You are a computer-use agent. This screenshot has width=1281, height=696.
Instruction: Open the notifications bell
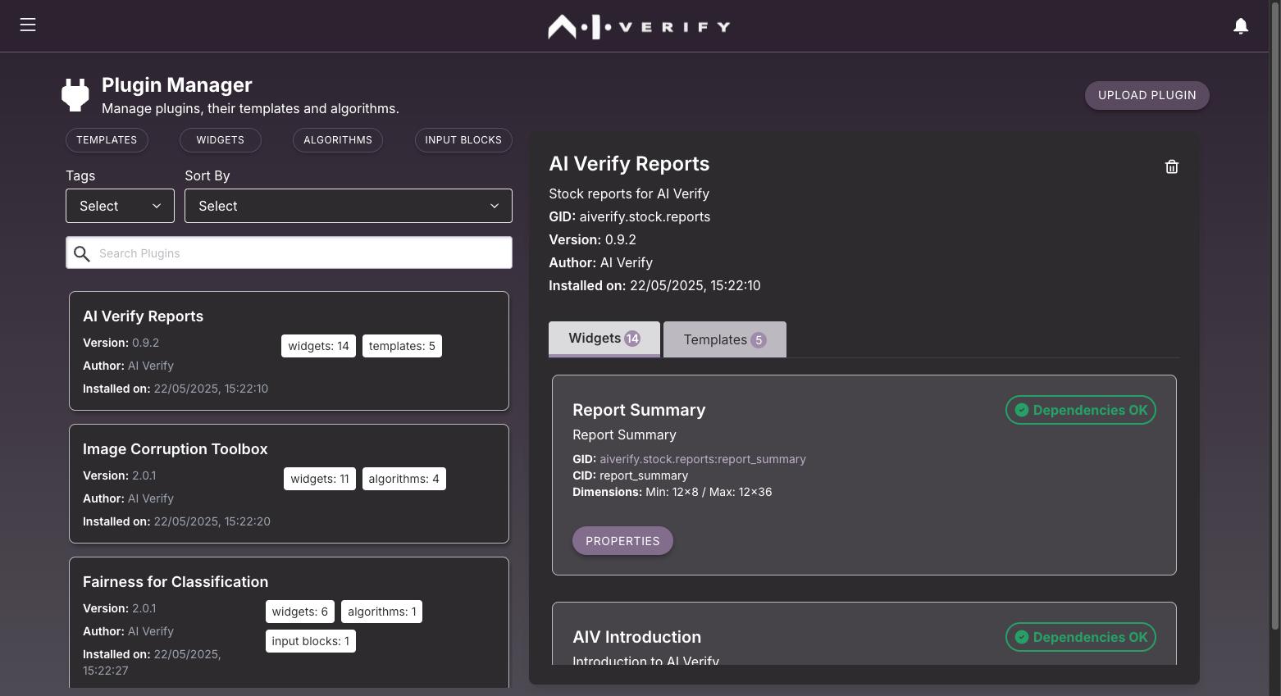coord(1241,26)
